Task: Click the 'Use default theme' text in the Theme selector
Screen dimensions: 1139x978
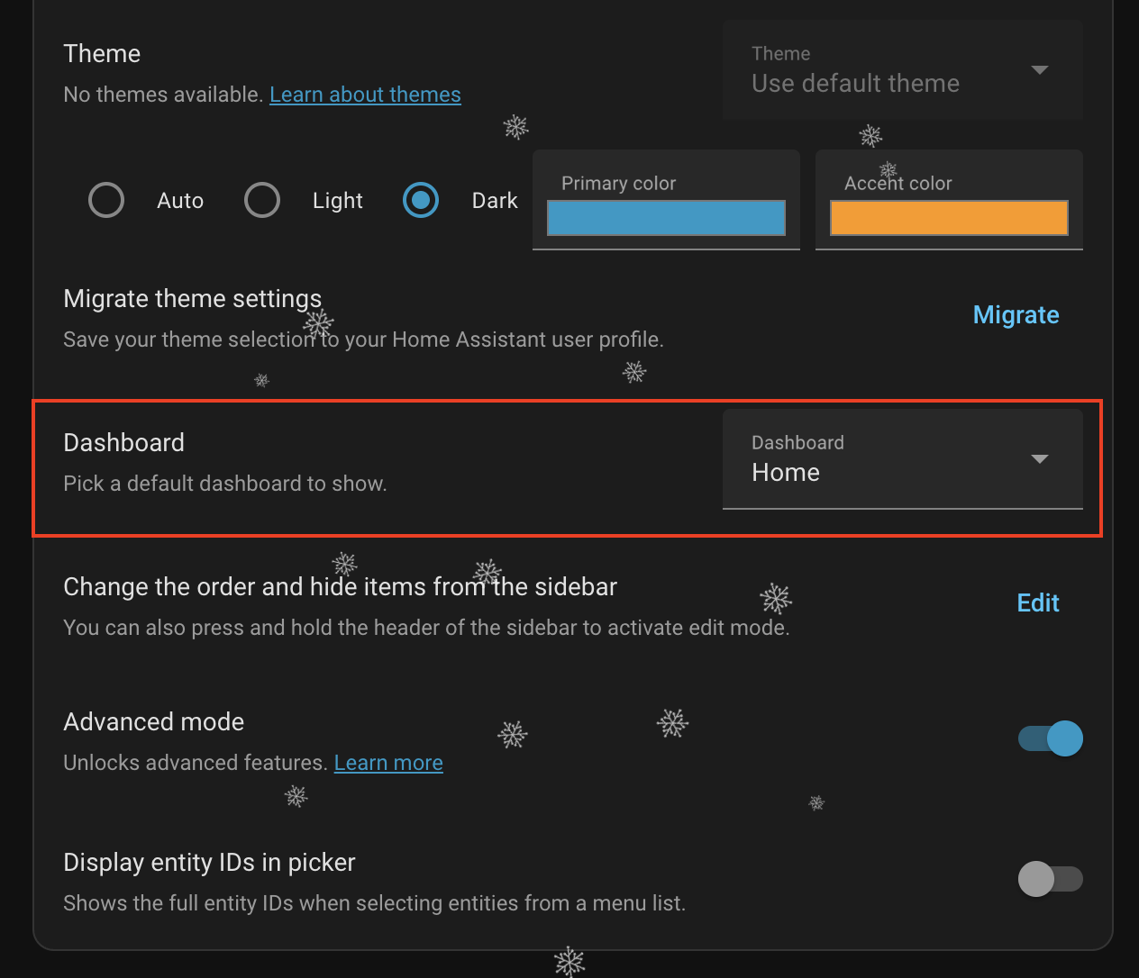Action: pyautogui.click(x=855, y=84)
